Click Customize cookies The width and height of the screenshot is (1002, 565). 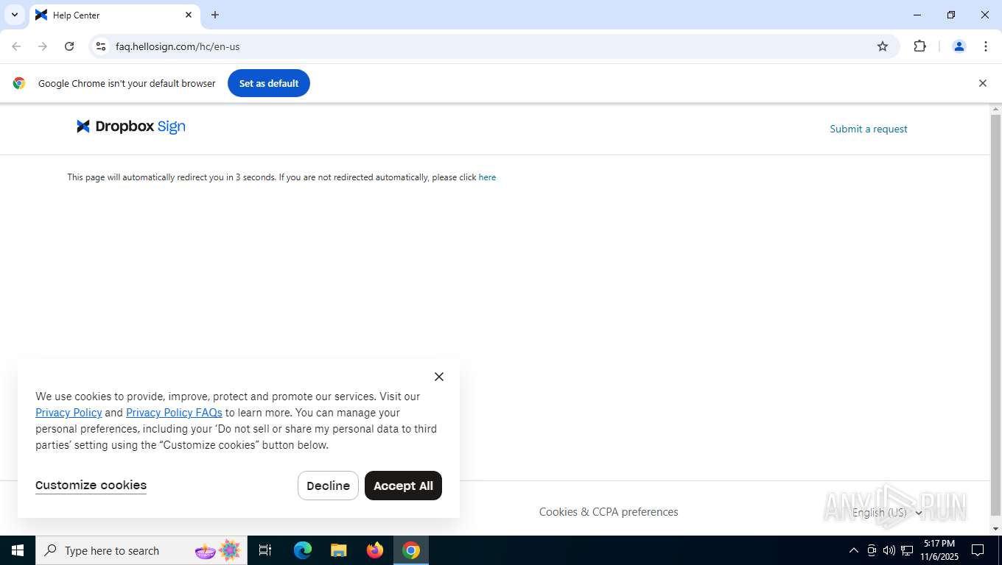tap(91, 485)
